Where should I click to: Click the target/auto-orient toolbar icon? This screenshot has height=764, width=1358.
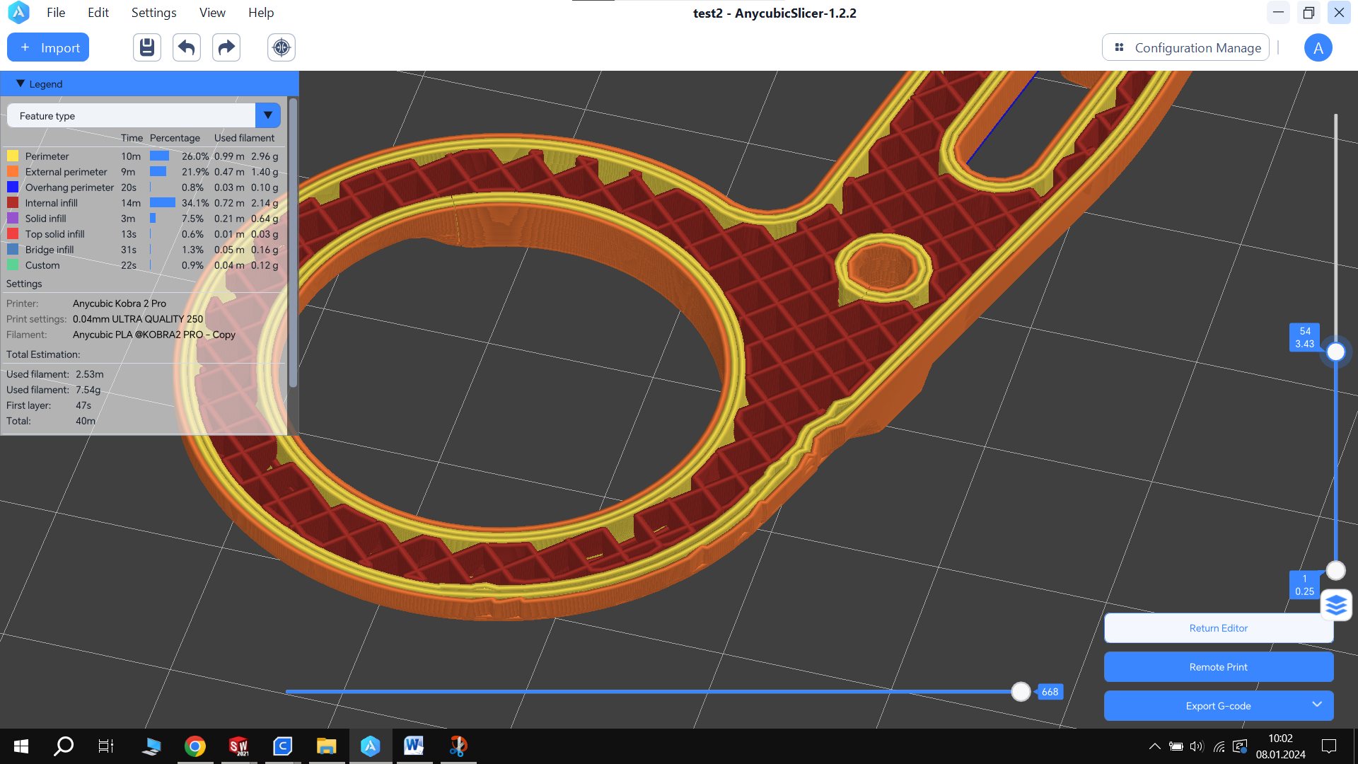(x=282, y=47)
